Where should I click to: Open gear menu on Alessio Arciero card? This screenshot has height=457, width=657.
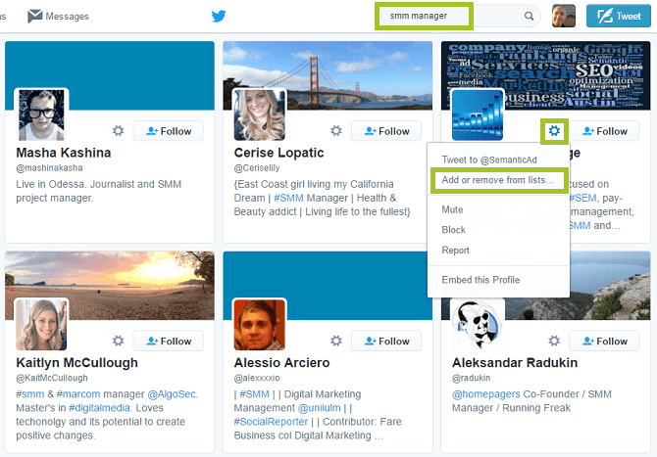(336, 341)
